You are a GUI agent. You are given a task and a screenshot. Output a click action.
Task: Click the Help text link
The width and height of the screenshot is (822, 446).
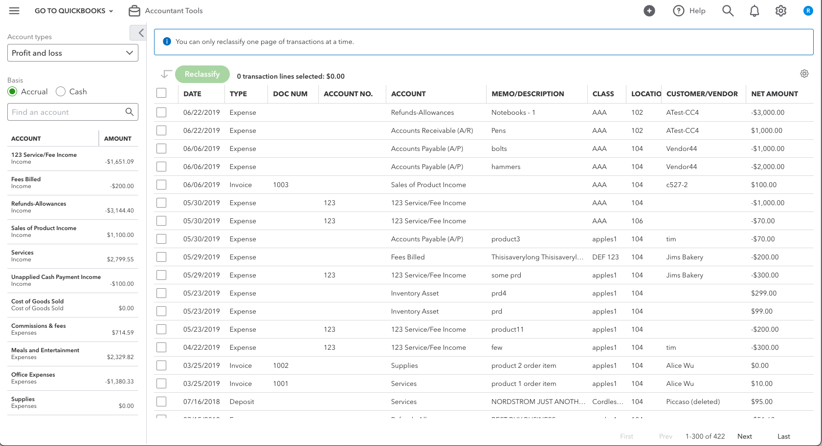click(x=697, y=11)
